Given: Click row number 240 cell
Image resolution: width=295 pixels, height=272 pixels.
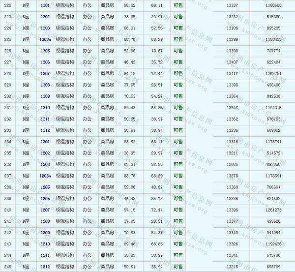Looking at the screenshot, I should click(x=7, y=210).
